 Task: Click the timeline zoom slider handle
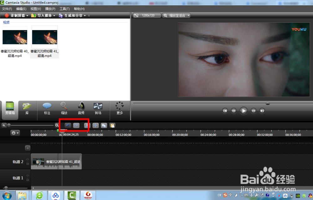(9, 125)
